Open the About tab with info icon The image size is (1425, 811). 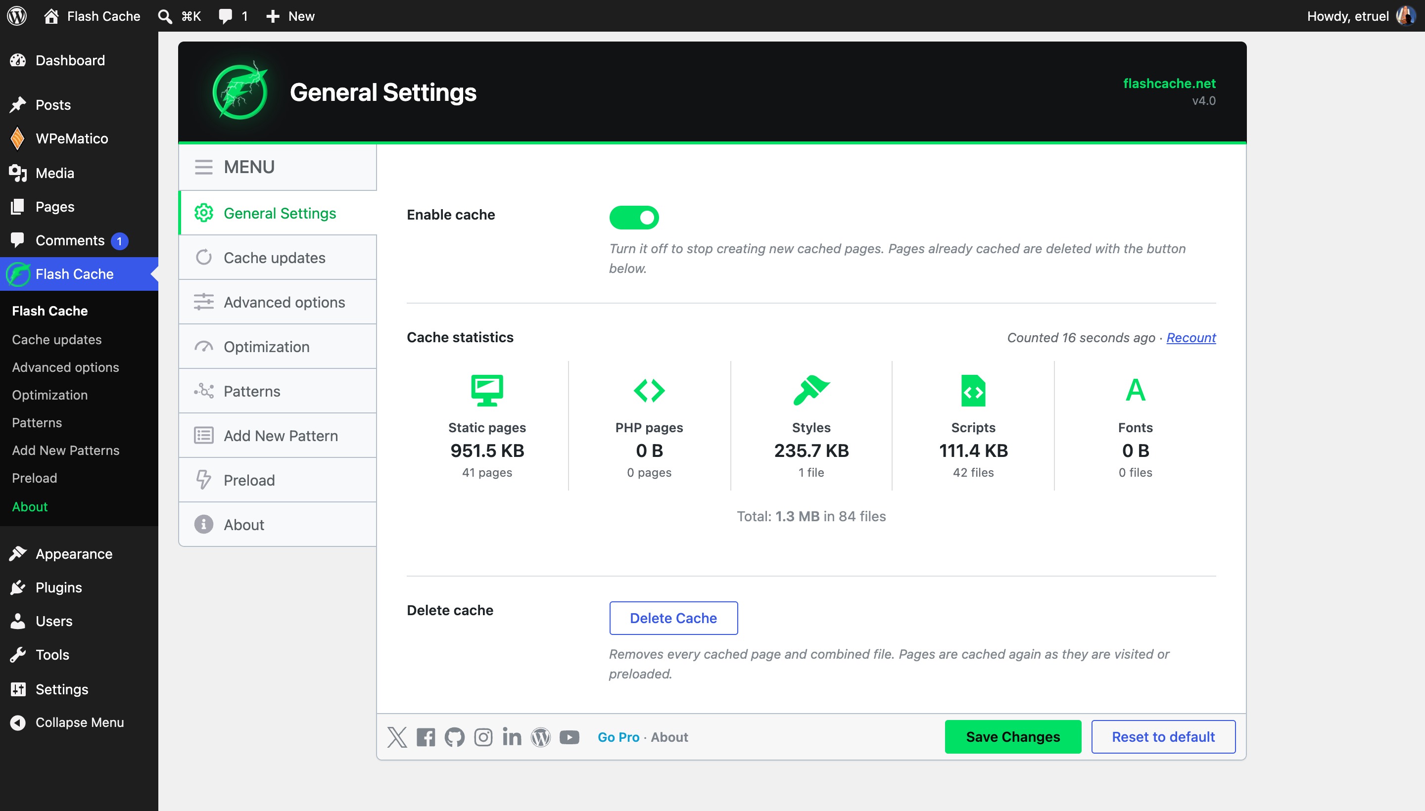278,525
